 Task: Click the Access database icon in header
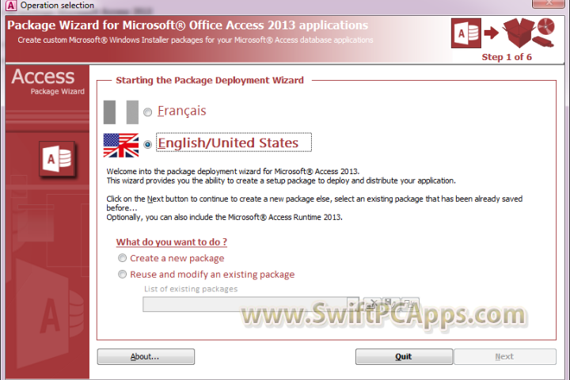(x=466, y=33)
